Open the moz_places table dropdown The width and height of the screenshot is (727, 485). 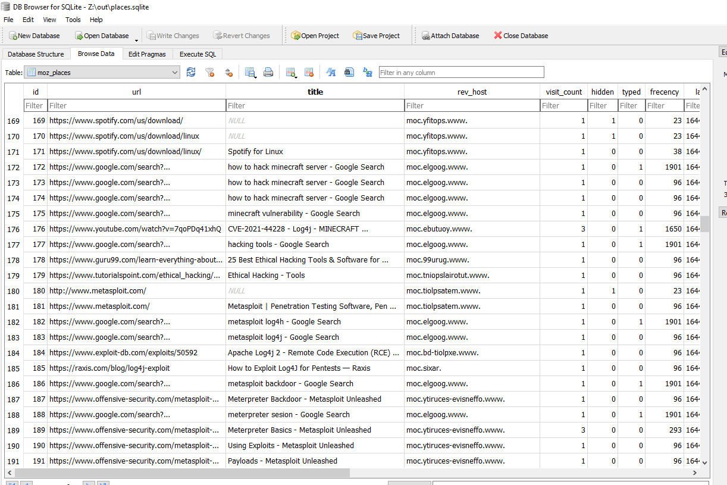pos(102,73)
